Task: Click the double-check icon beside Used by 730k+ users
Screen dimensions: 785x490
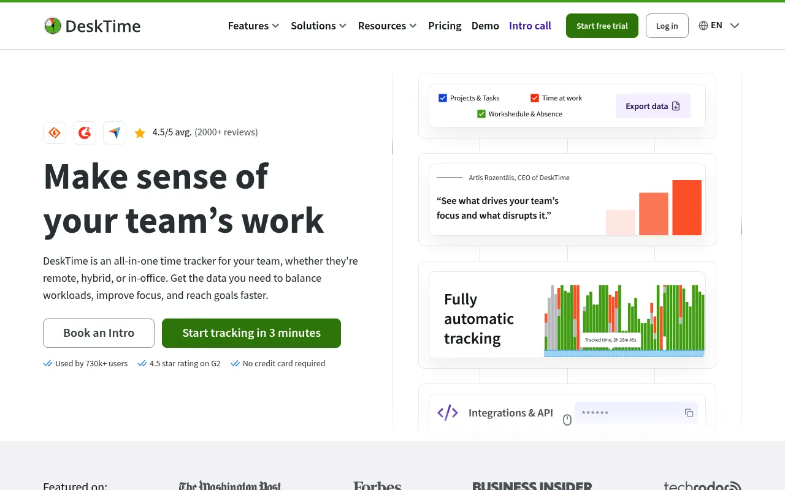Action: click(48, 363)
